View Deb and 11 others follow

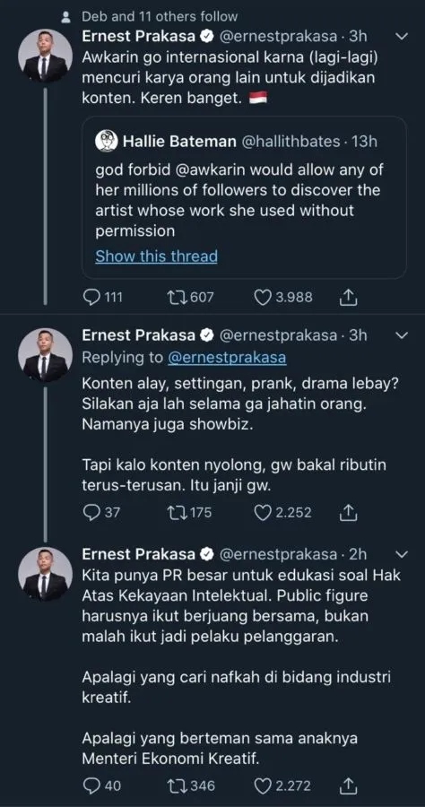(x=160, y=16)
